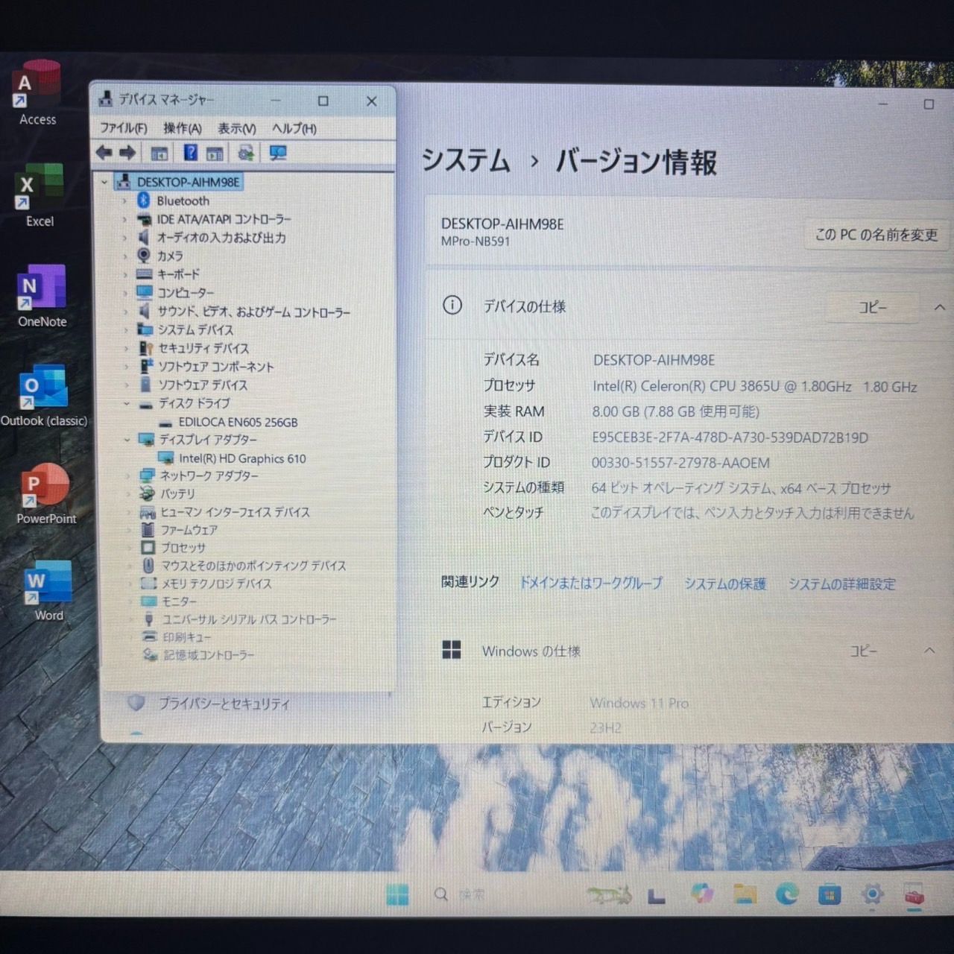Launch Microsoft Edge from the taskbar

tap(787, 893)
